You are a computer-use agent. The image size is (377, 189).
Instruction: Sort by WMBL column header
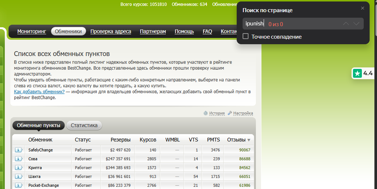coord(172,140)
